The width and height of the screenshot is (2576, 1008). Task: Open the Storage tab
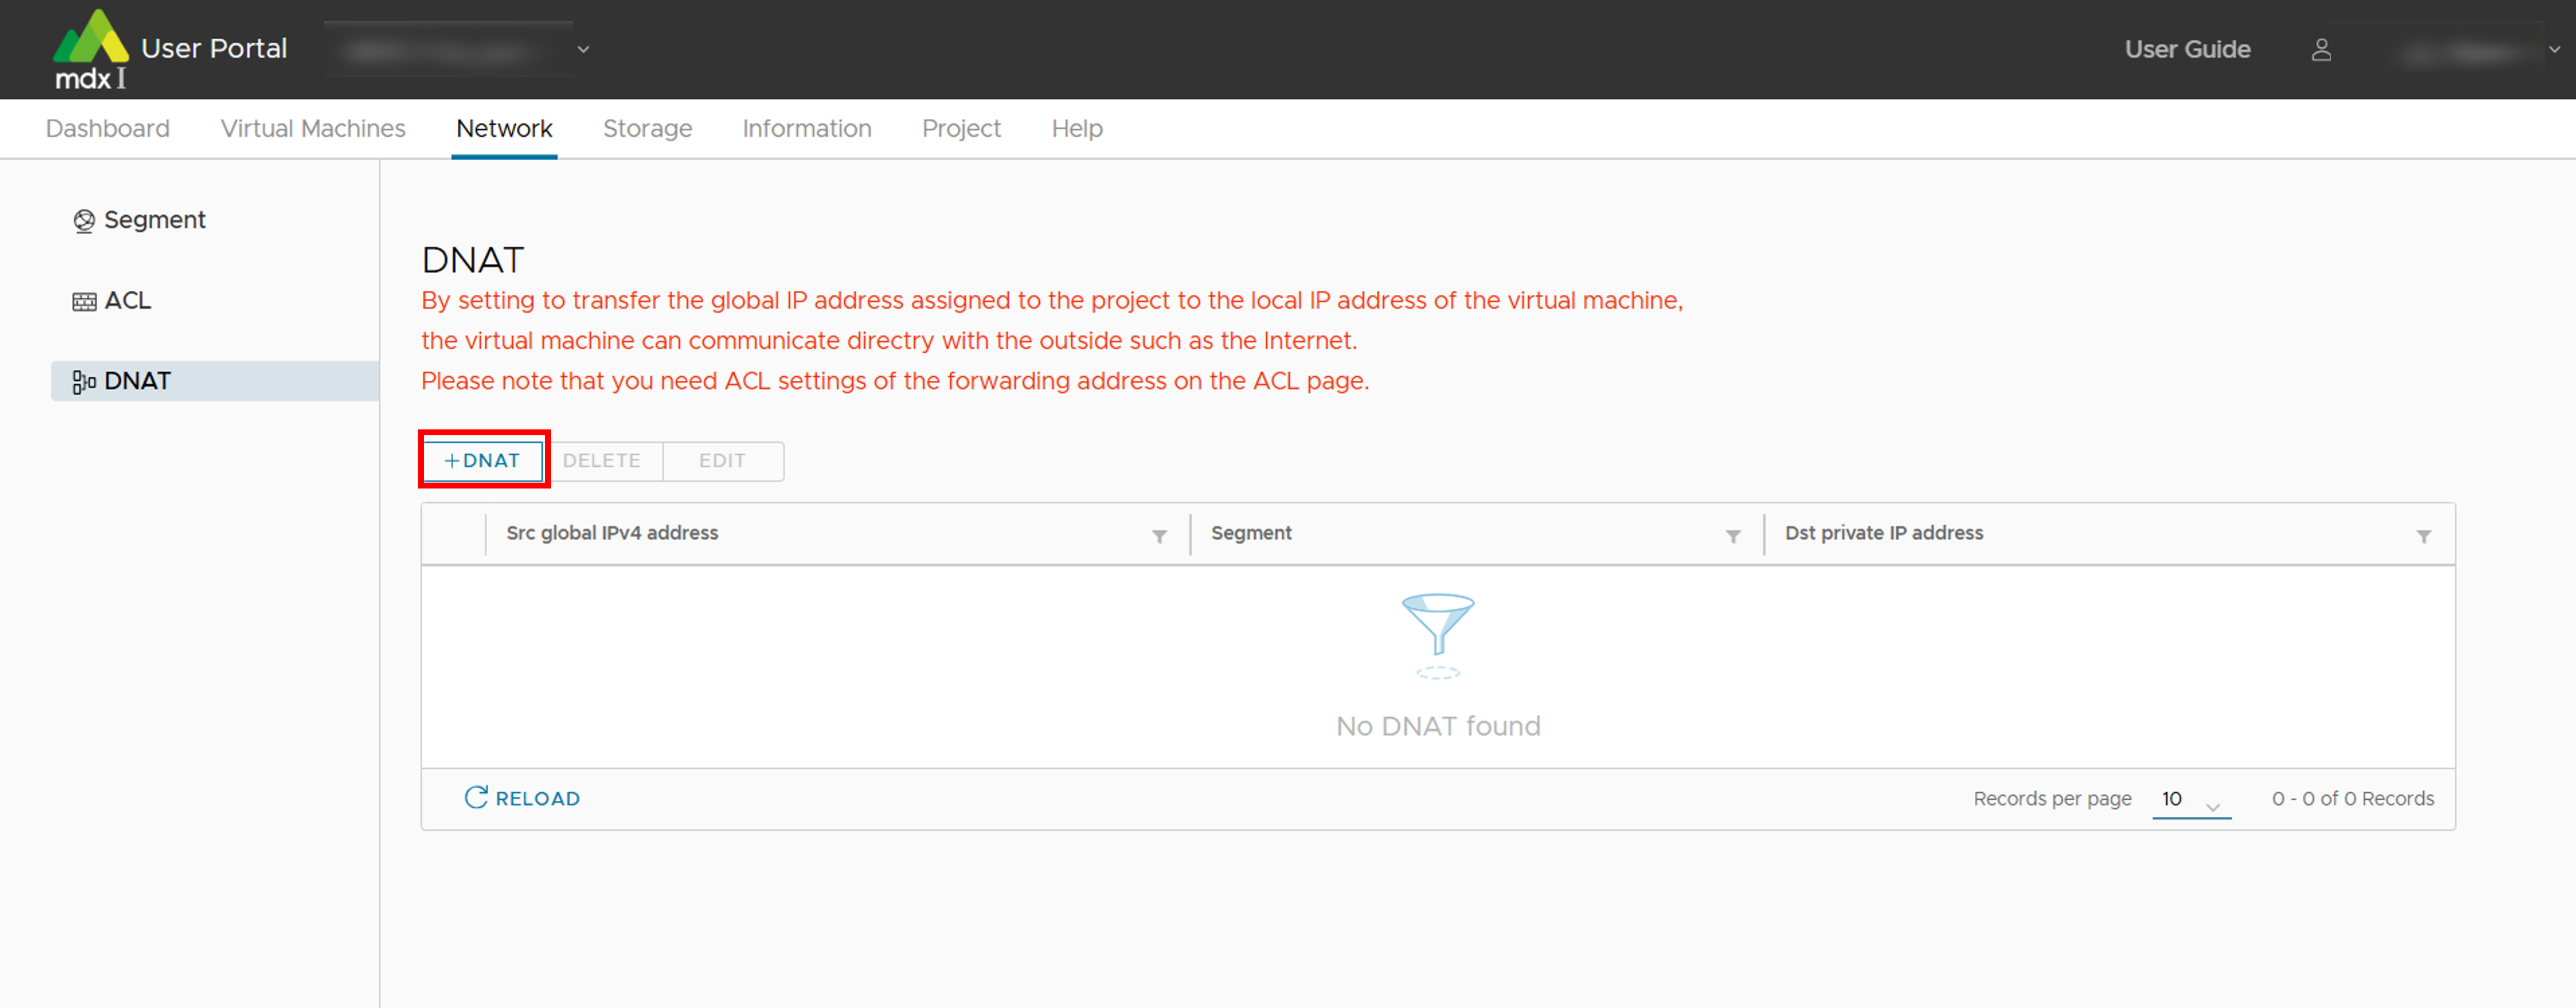[x=647, y=129]
